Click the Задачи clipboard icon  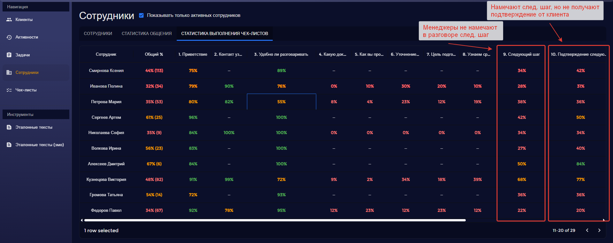(x=9, y=55)
